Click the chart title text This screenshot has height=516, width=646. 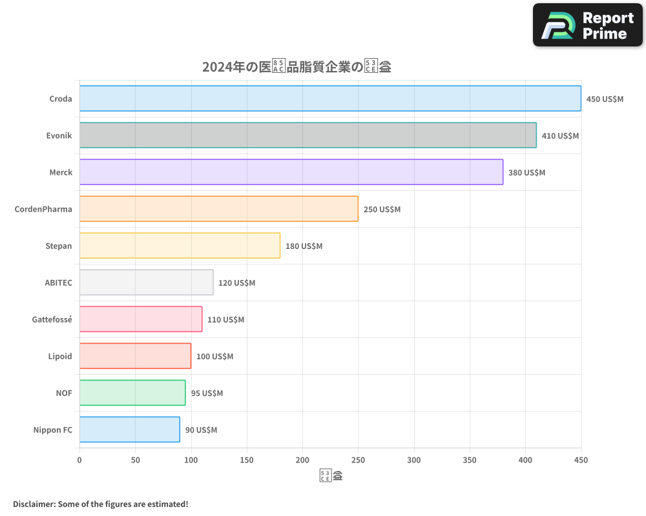click(298, 66)
